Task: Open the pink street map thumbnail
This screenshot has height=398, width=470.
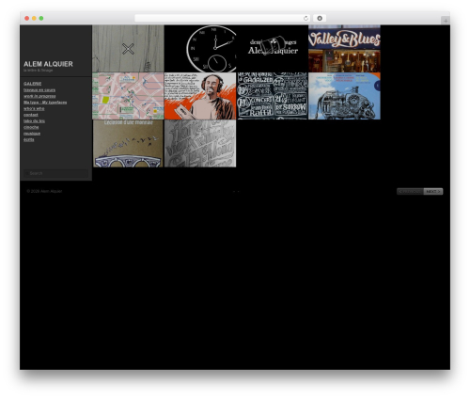Action: (128, 96)
